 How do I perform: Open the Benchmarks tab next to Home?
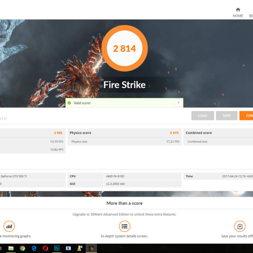tap(250, 16)
